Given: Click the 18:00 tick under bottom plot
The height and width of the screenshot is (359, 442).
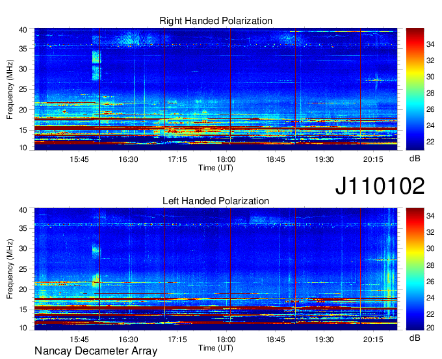Looking at the screenshot, I should (226, 339).
